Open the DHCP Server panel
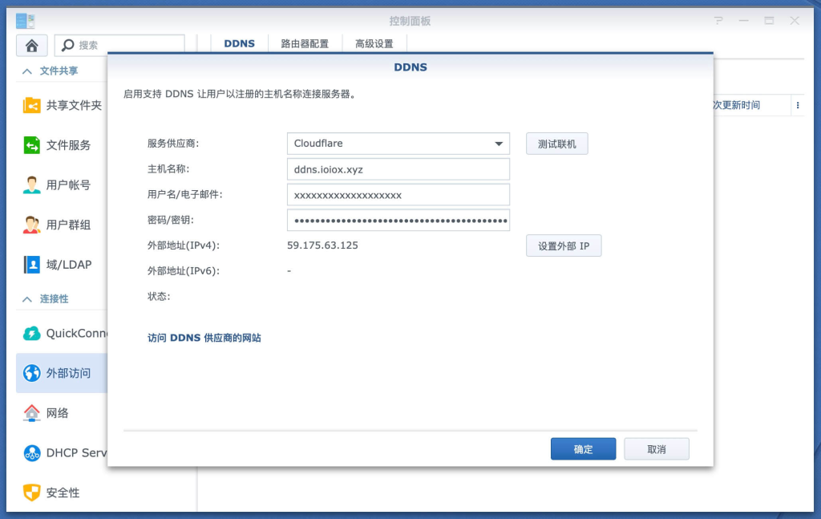The image size is (821, 519). click(32, 452)
